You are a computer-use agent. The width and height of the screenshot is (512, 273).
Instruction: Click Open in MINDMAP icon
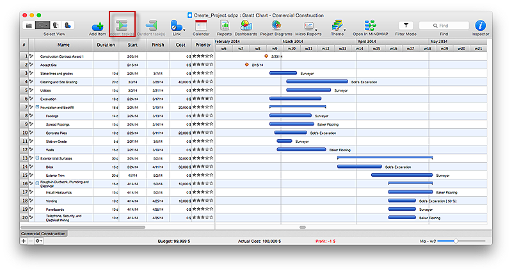tap(370, 25)
